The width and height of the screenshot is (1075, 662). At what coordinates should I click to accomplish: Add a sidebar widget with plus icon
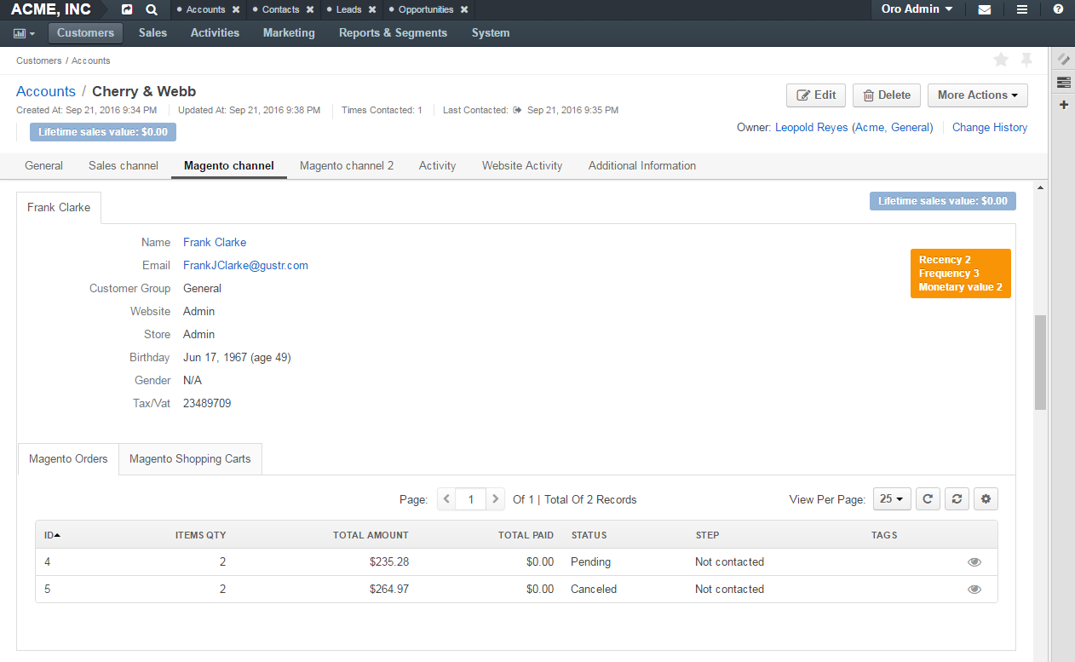1064,104
